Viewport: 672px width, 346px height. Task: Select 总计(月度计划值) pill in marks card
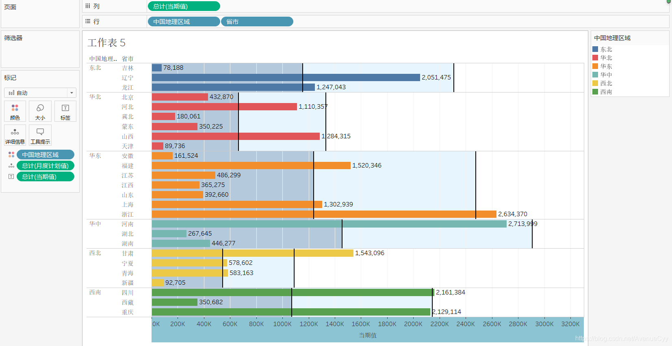point(46,165)
